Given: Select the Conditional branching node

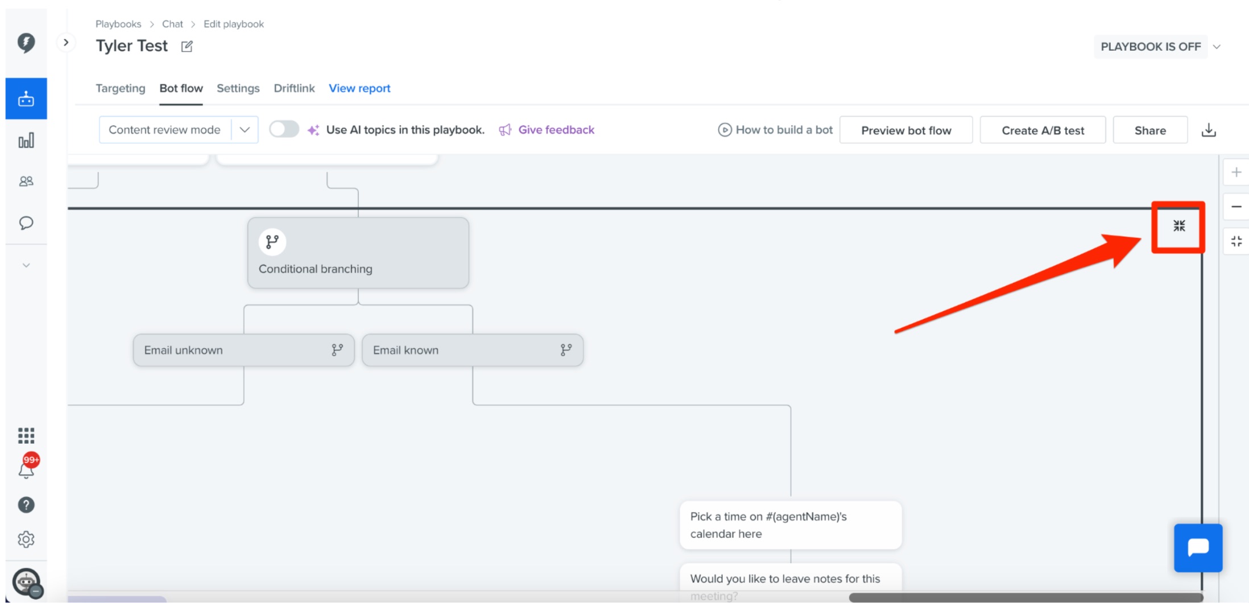Looking at the screenshot, I should tap(358, 253).
